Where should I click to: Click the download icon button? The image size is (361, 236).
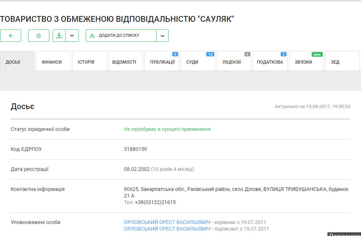point(59,36)
